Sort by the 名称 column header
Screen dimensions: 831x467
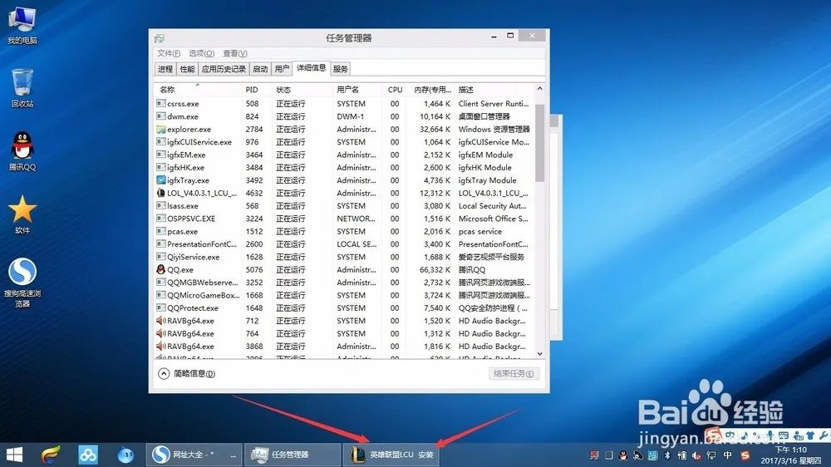pos(199,90)
